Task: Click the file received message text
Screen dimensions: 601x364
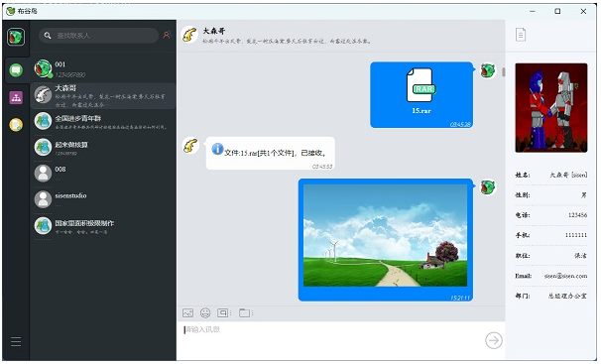Action: pyautogui.click(x=275, y=153)
